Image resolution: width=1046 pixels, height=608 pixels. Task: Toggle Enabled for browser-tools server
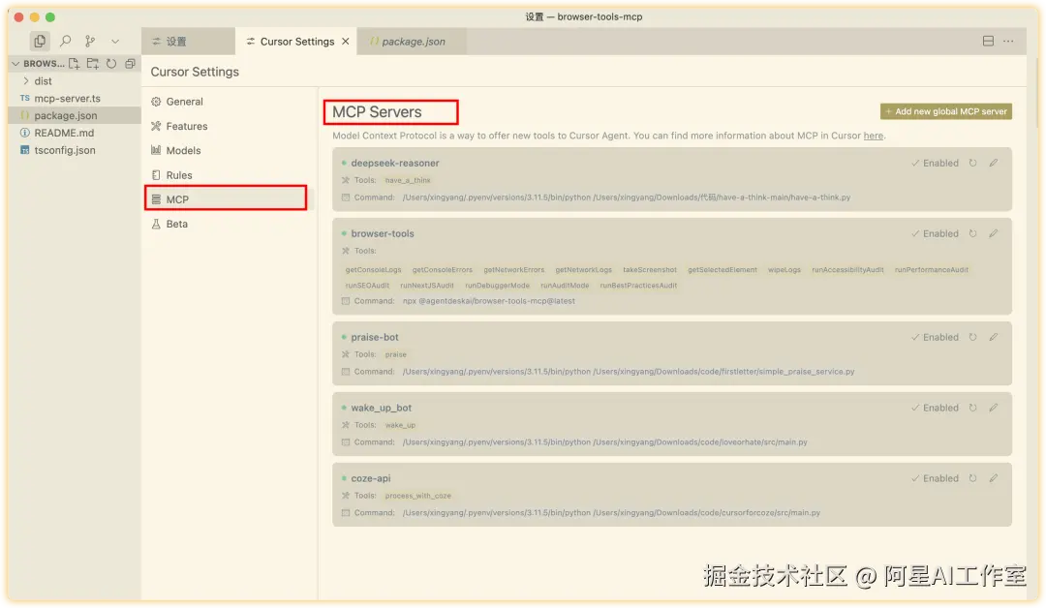click(936, 233)
